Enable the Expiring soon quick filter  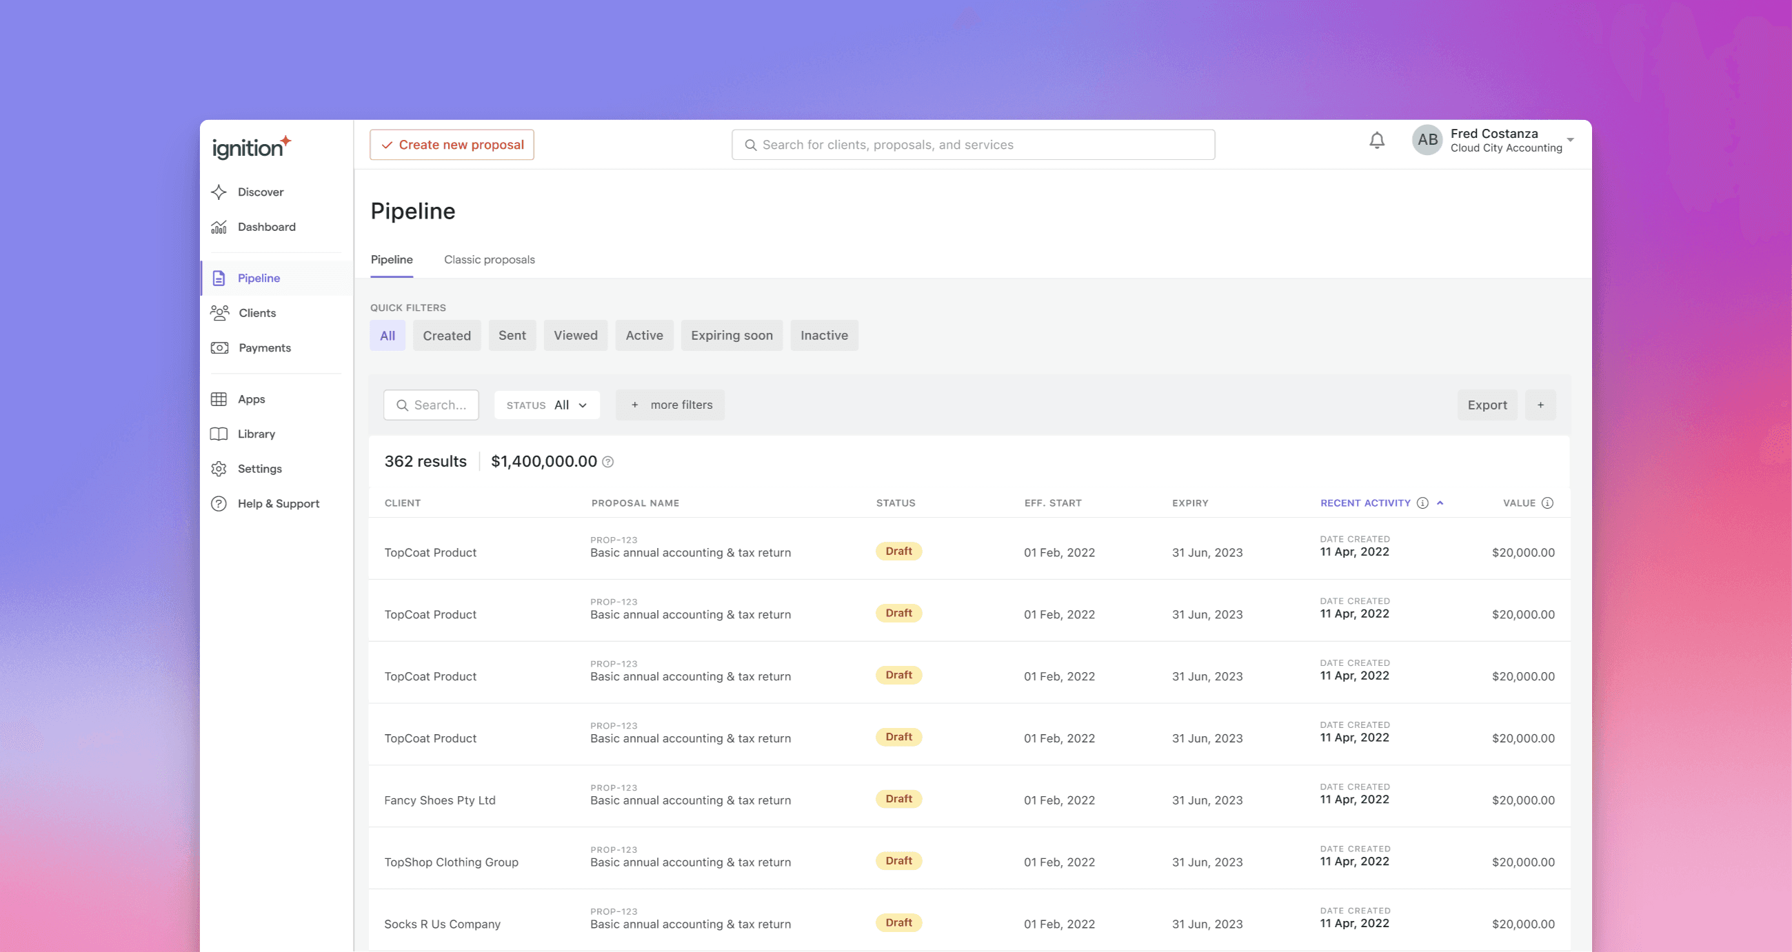click(731, 335)
